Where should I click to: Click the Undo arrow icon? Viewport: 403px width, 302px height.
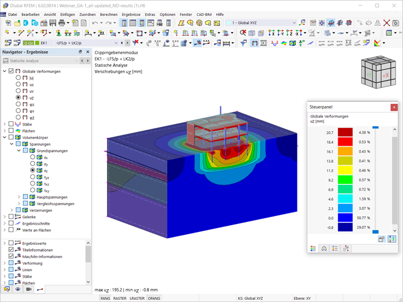95,23
